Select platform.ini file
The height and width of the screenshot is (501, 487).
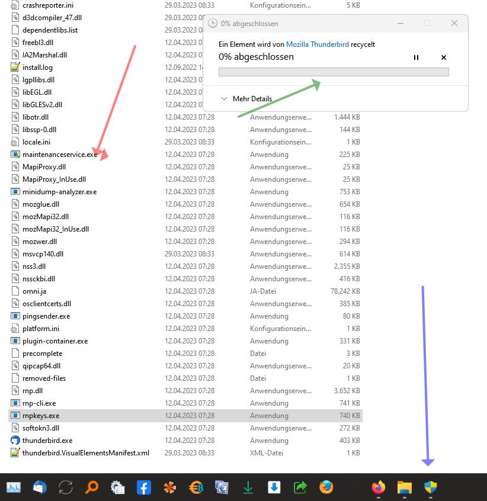click(x=41, y=329)
